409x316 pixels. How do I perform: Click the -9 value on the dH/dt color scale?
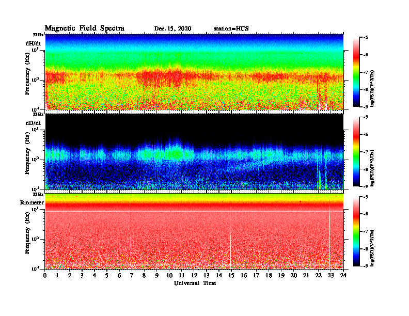[x=366, y=107]
